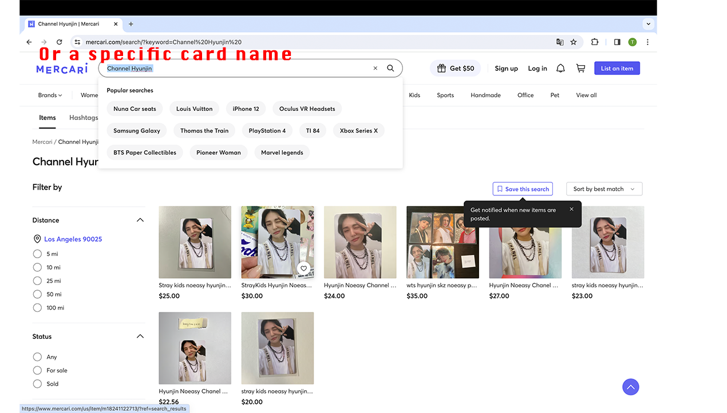Close the Channel Hyunjin Mercari tab
The height and width of the screenshot is (413, 727).
click(x=116, y=24)
